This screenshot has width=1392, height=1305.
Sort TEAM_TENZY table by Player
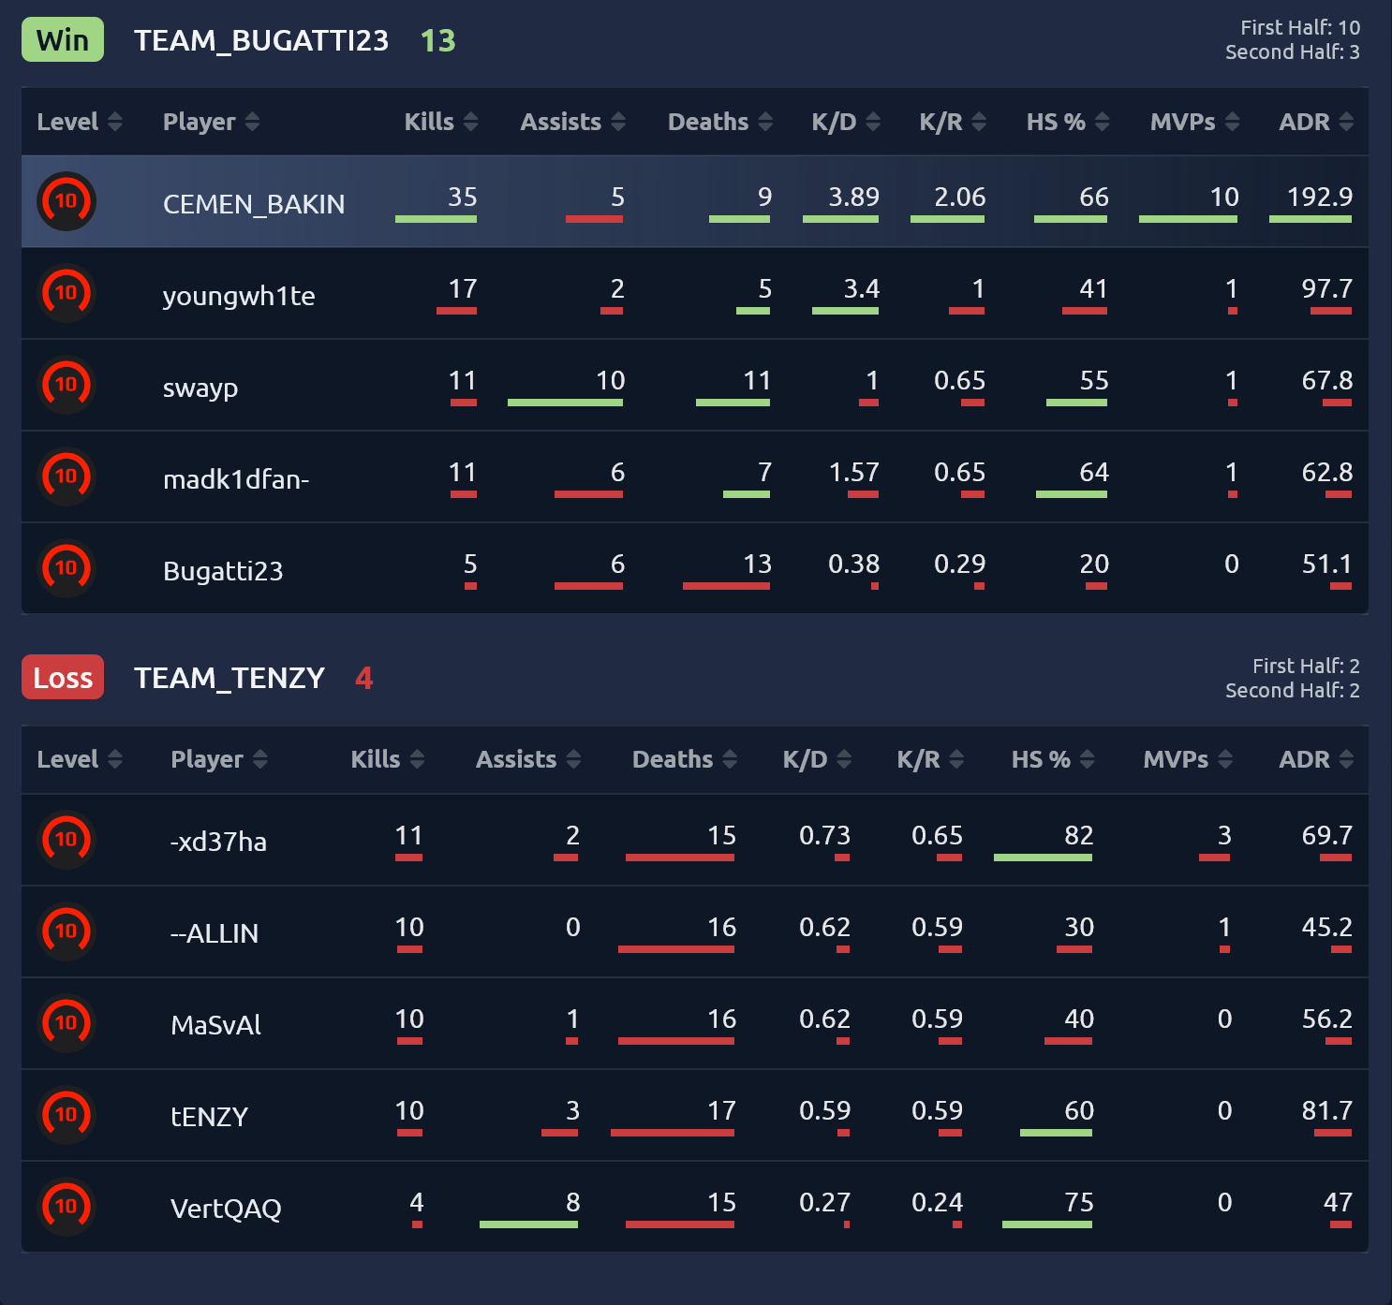[219, 759]
